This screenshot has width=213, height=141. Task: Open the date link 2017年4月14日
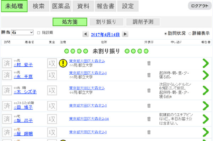(x=105, y=35)
